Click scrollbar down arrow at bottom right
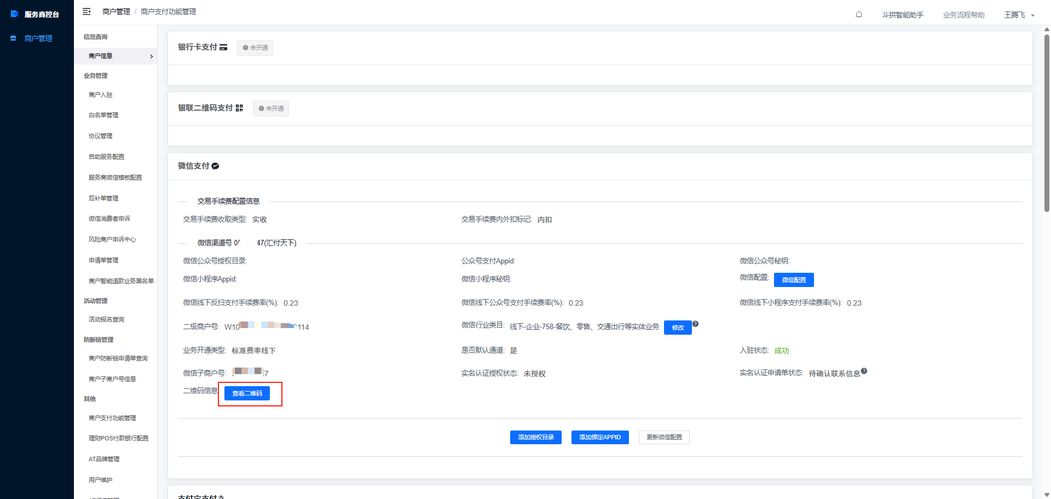This screenshot has height=499, width=1051. click(1047, 495)
